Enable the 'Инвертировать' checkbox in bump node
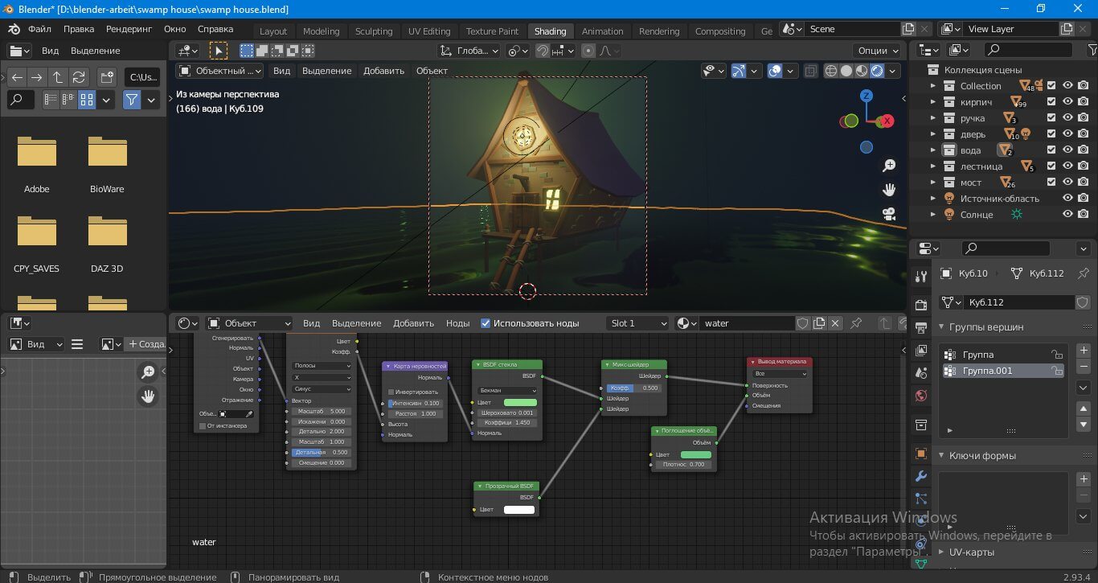This screenshot has height=583, width=1098. [x=391, y=392]
